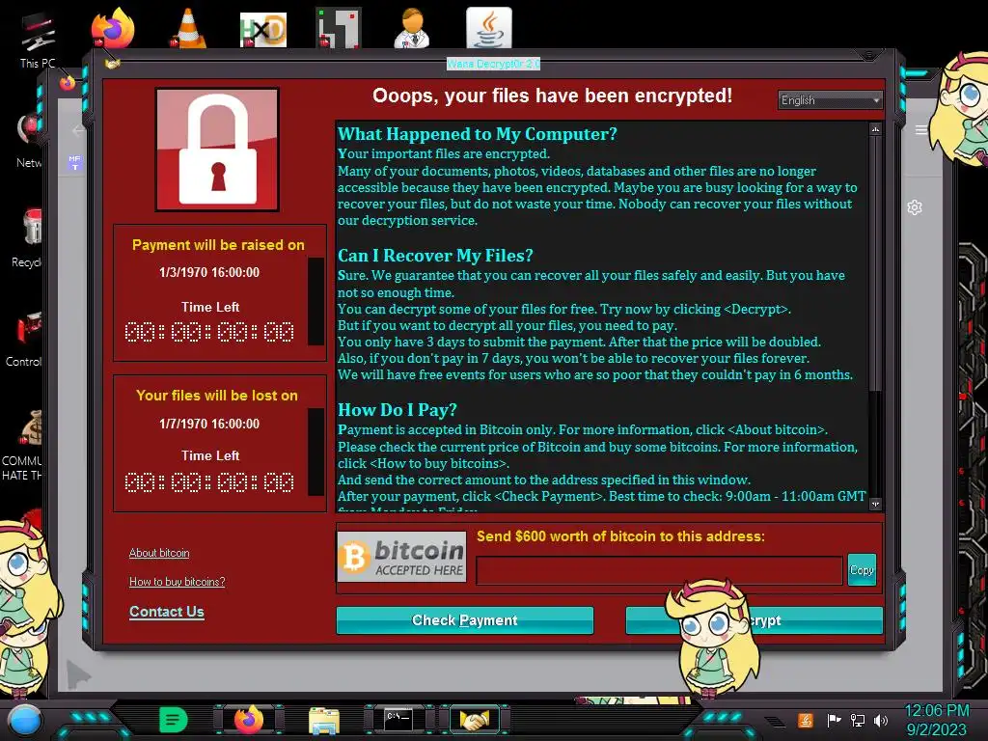Switch to the Command Prompt taskbar button
This screenshot has width=988, height=741.
[398, 719]
